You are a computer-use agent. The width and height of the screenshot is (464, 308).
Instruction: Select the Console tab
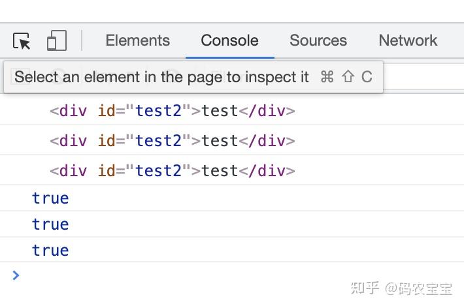coord(229,40)
